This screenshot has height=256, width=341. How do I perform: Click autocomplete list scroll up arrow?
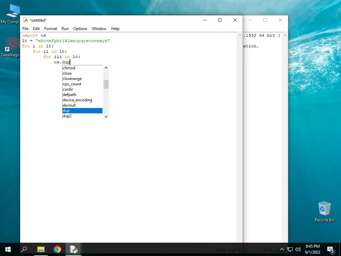[x=106, y=68]
